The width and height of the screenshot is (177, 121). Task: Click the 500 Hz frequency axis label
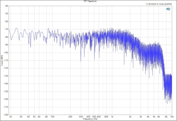point(94,117)
